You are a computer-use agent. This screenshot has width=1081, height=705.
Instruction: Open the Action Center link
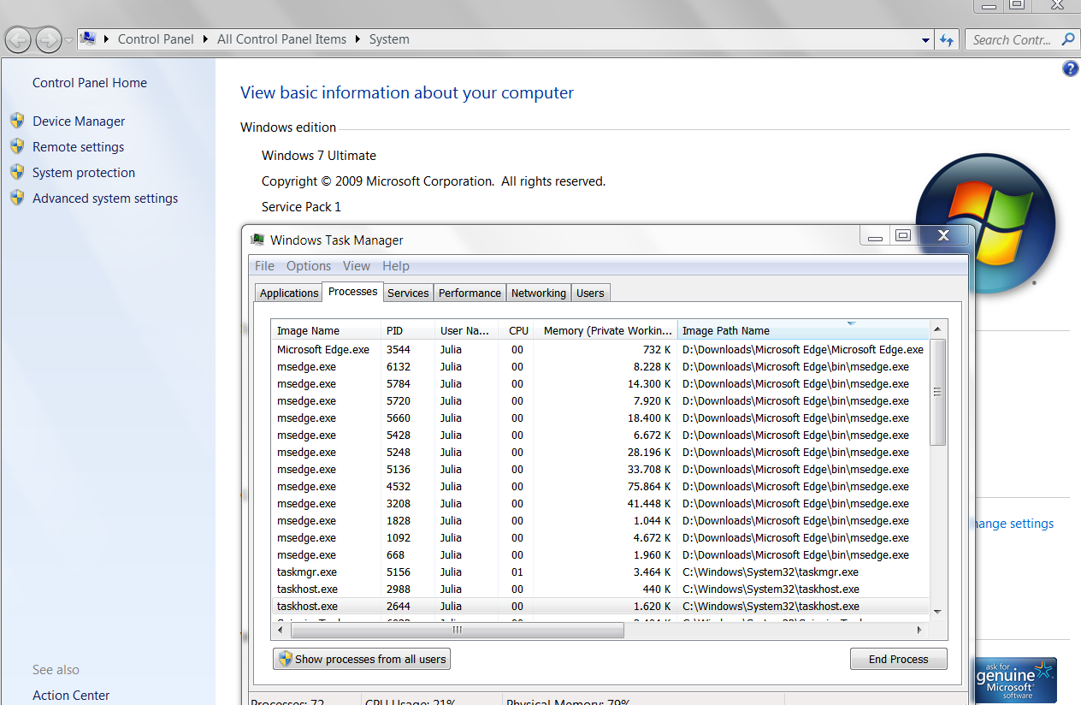pos(71,696)
